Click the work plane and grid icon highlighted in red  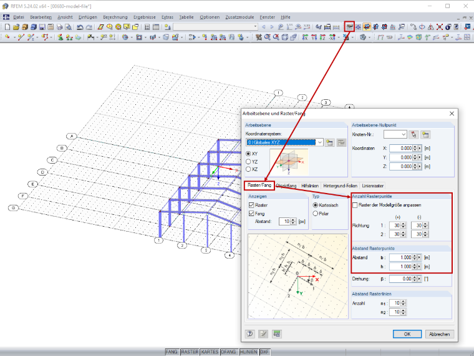pyautogui.click(x=349, y=27)
